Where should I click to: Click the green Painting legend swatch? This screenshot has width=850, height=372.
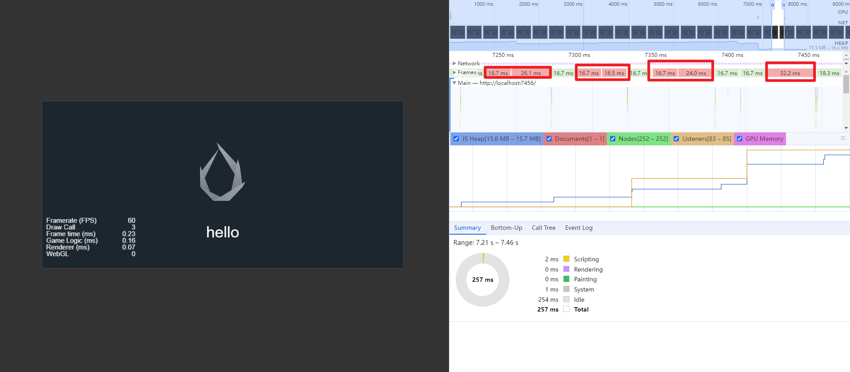[x=566, y=279]
